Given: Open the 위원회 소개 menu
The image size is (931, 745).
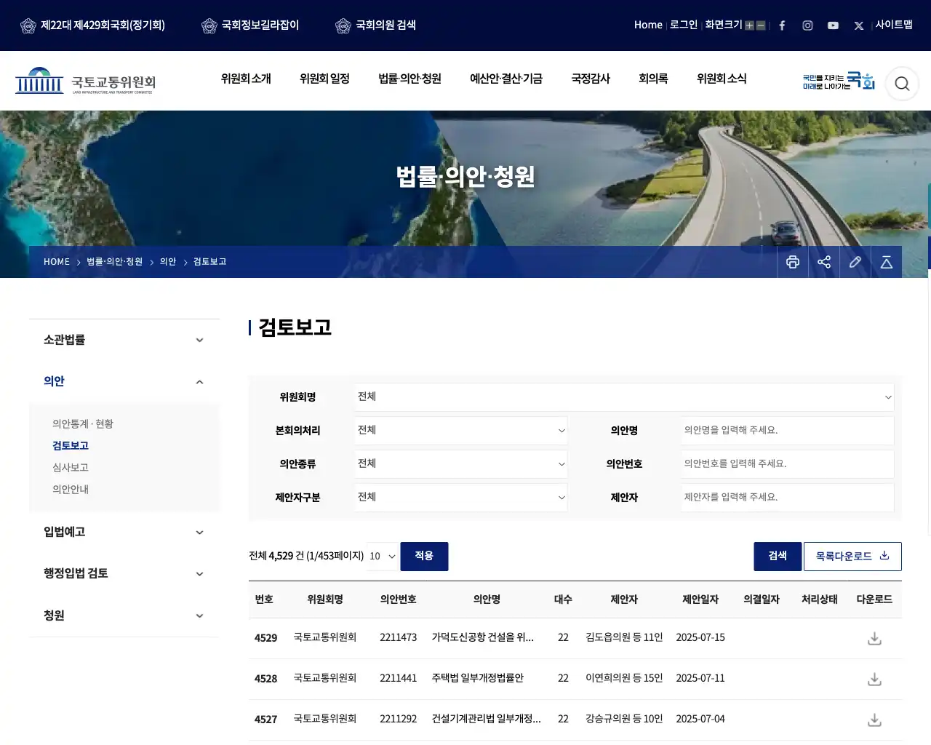Looking at the screenshot, I should pos(246,79).
